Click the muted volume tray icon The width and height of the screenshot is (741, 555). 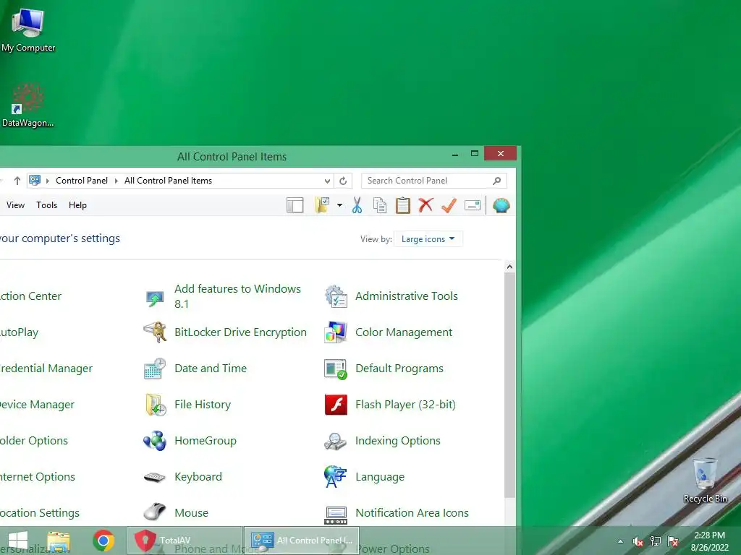(x=638, y=541)
